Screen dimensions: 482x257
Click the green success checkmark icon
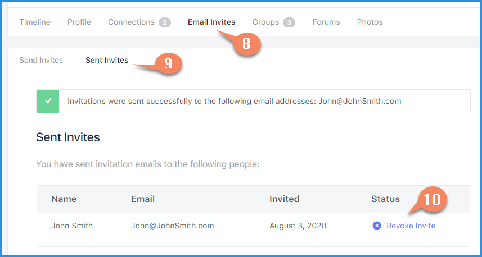click(48, 101)
